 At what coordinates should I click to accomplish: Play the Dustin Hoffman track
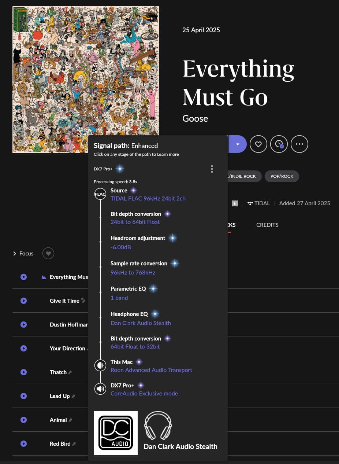pos(24,325)
